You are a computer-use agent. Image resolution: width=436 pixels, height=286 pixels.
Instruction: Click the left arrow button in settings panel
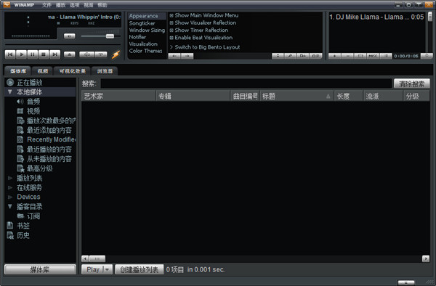[174, 56]
